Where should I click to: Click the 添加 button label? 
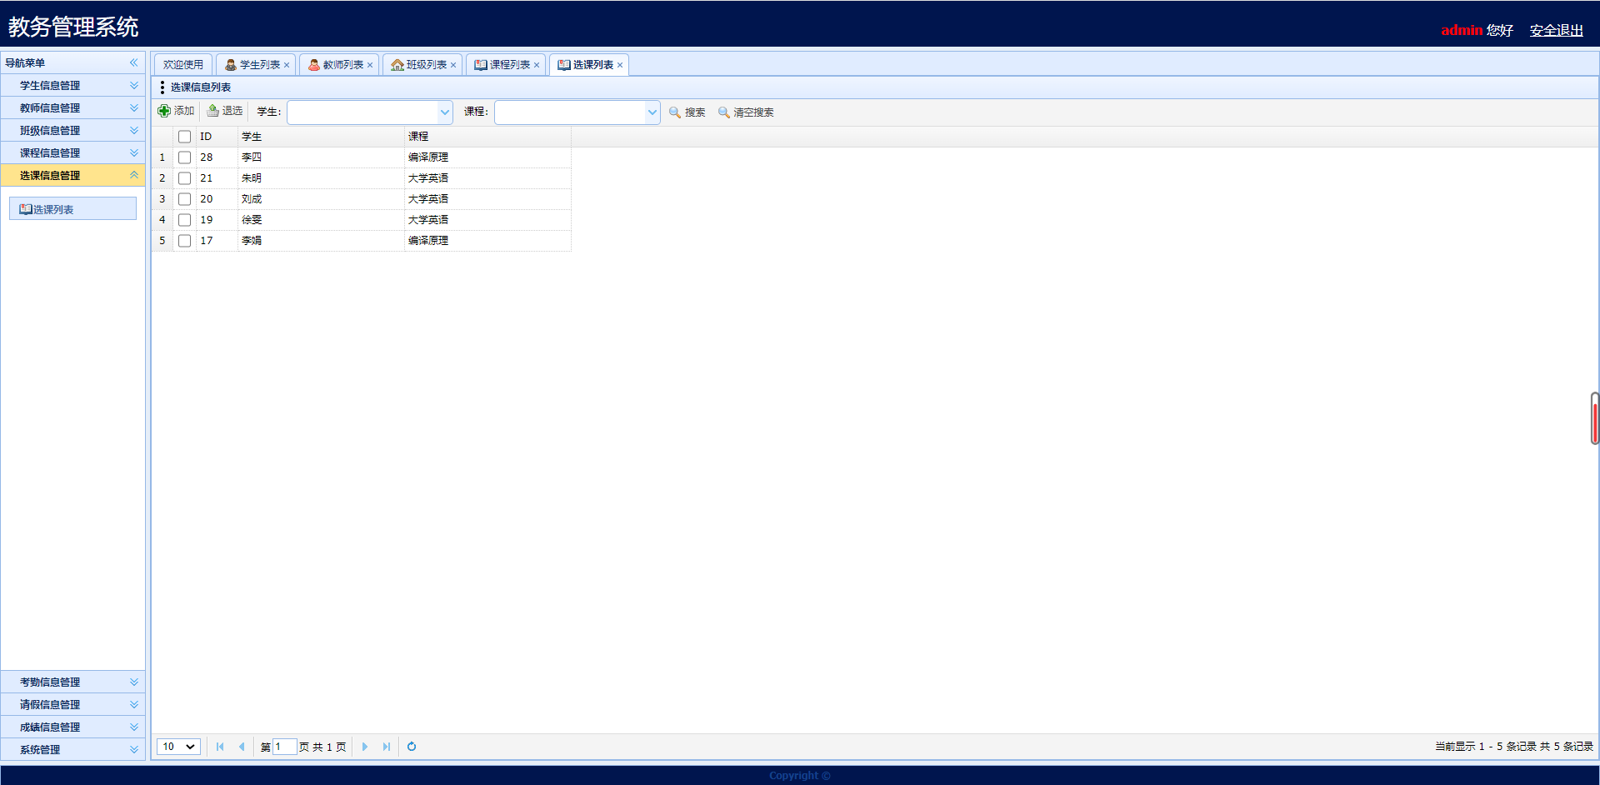184,111
